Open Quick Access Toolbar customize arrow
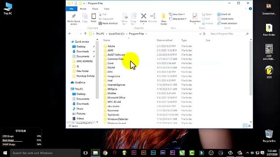The image size is (280, 157). click(84, 3)
